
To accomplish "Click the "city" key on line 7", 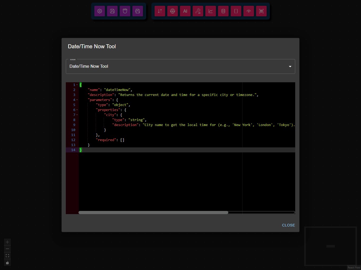I will [x=110, y=115].
